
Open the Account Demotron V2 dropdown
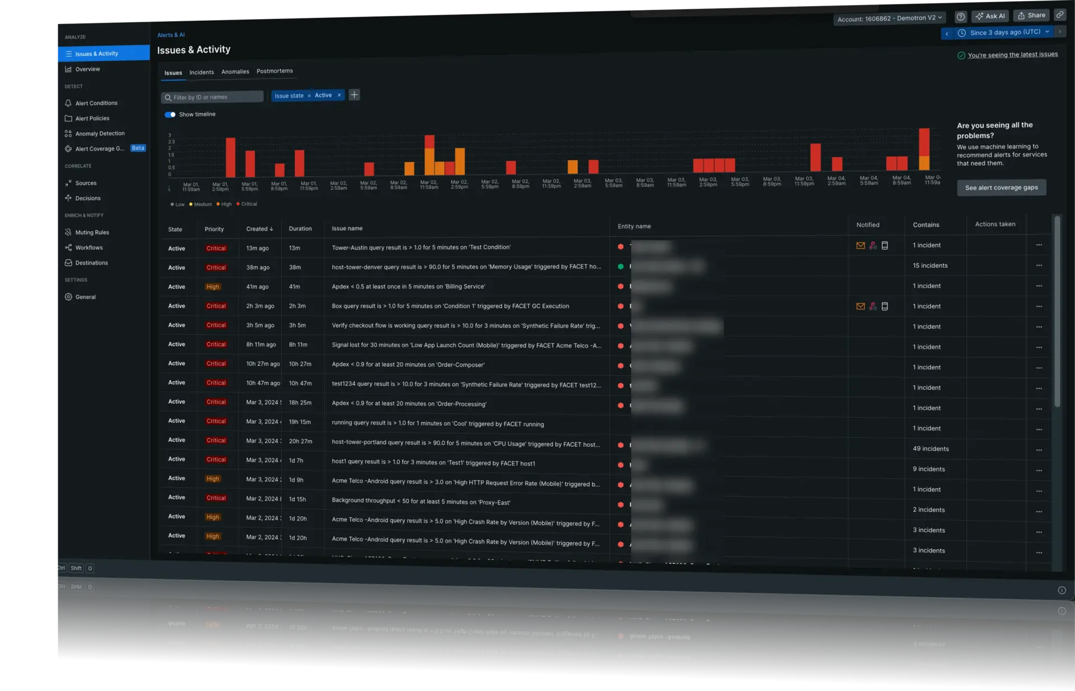(889, 18)
